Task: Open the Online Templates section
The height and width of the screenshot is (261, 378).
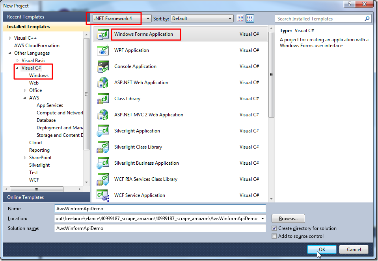Action: [x=46, y=197]
